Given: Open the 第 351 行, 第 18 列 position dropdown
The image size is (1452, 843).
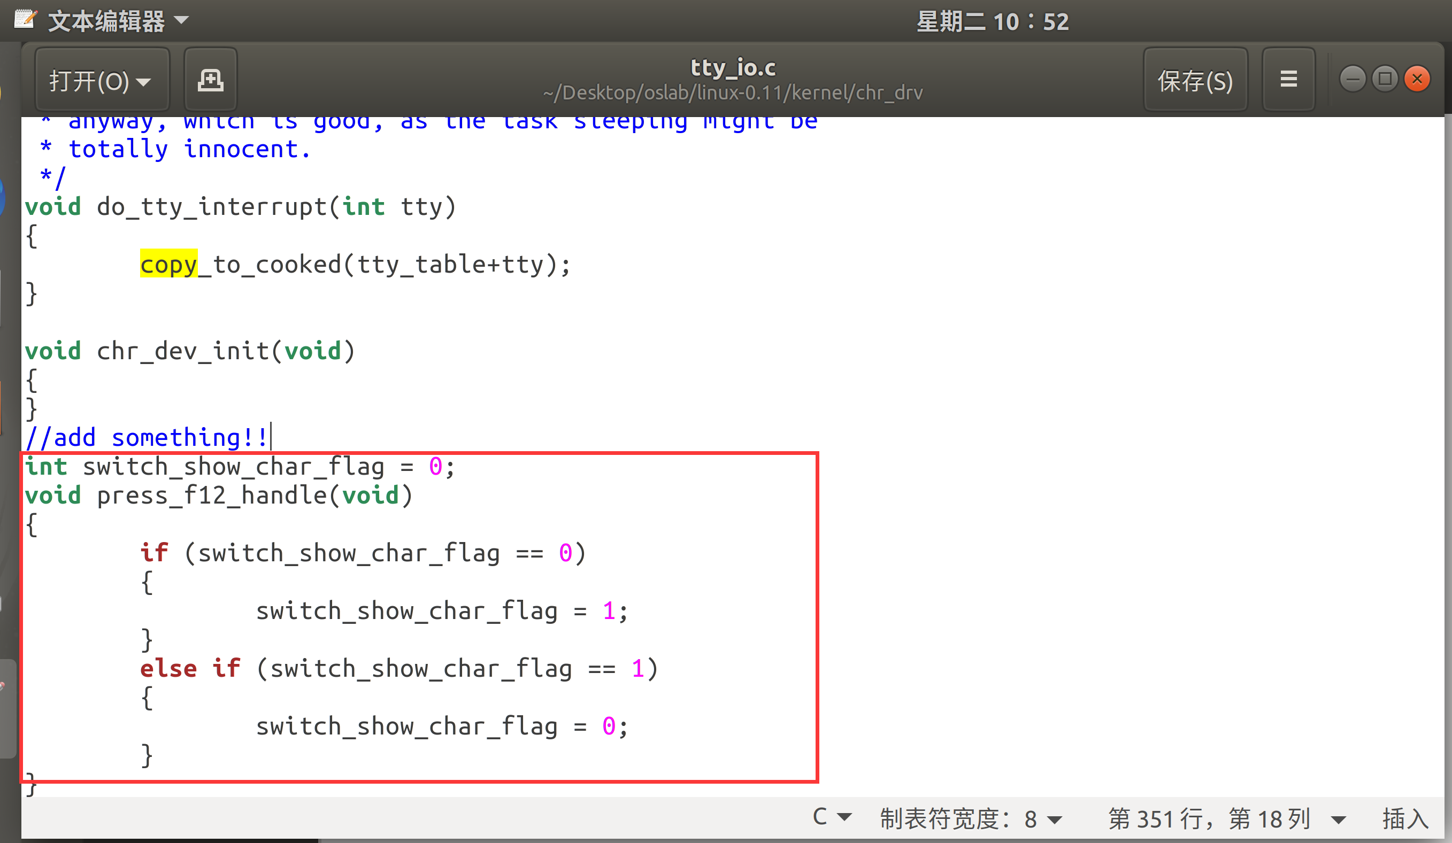Looking at the screenshot, I should tap(1226, 818).
